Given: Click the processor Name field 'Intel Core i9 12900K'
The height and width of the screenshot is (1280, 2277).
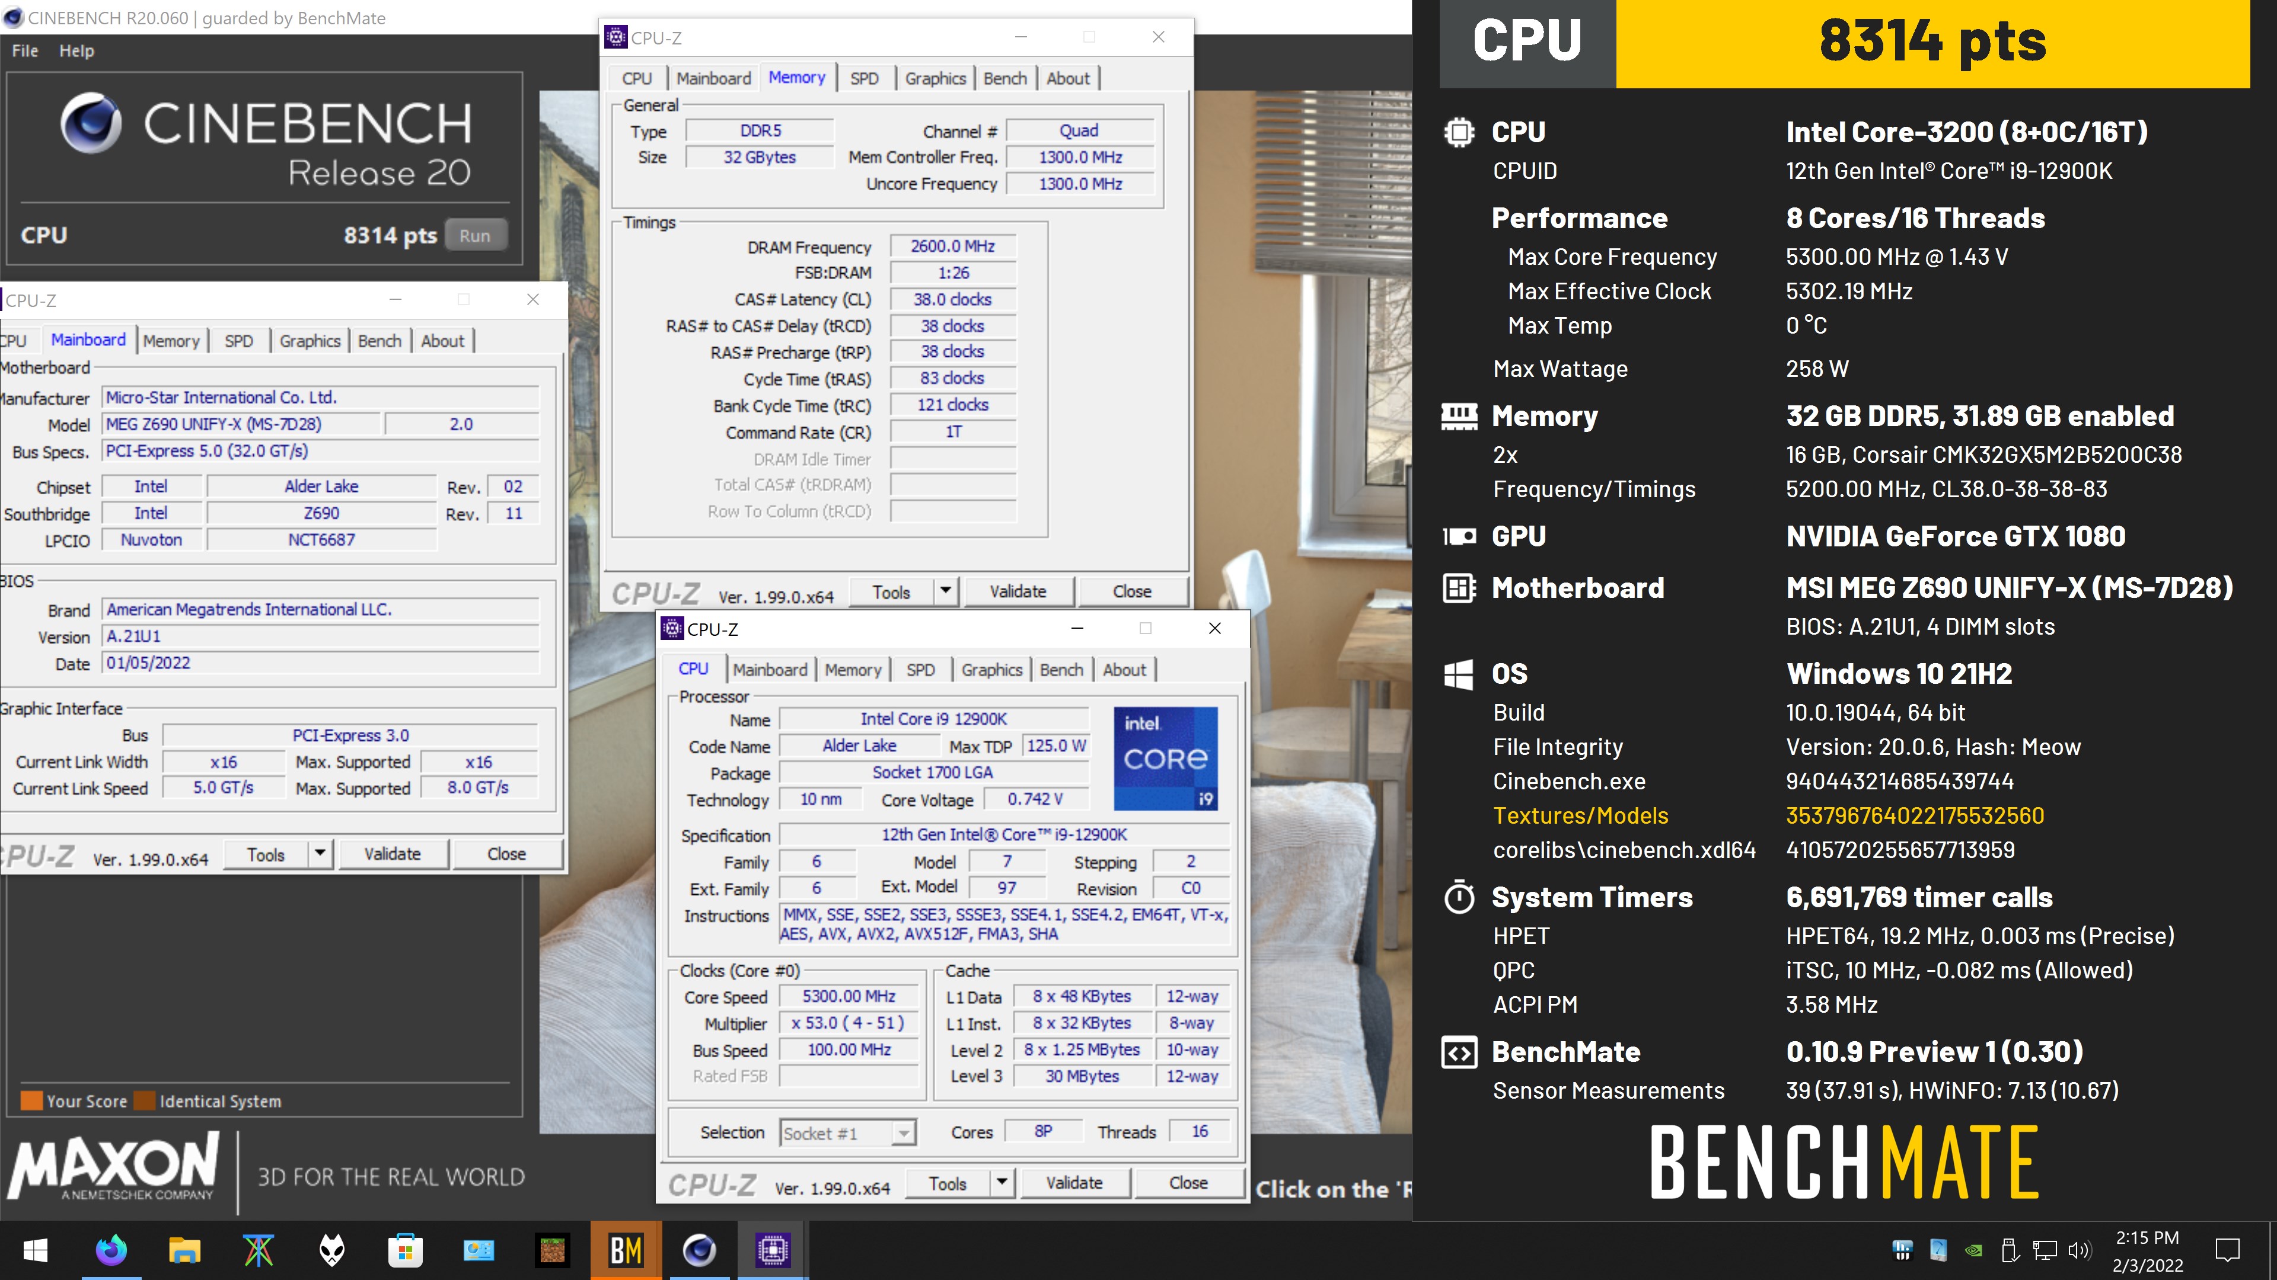Looking at the screenshot, I should point(933,719).
